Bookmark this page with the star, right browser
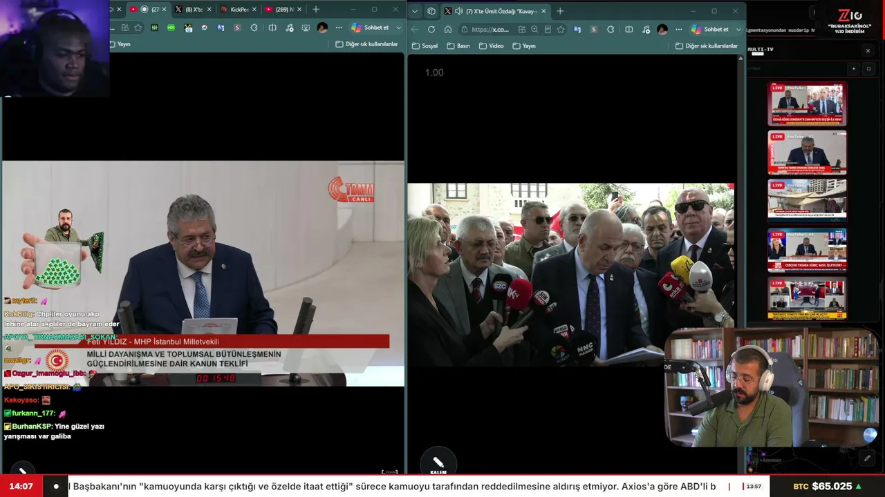885x497 pixels. coord(561,30)
